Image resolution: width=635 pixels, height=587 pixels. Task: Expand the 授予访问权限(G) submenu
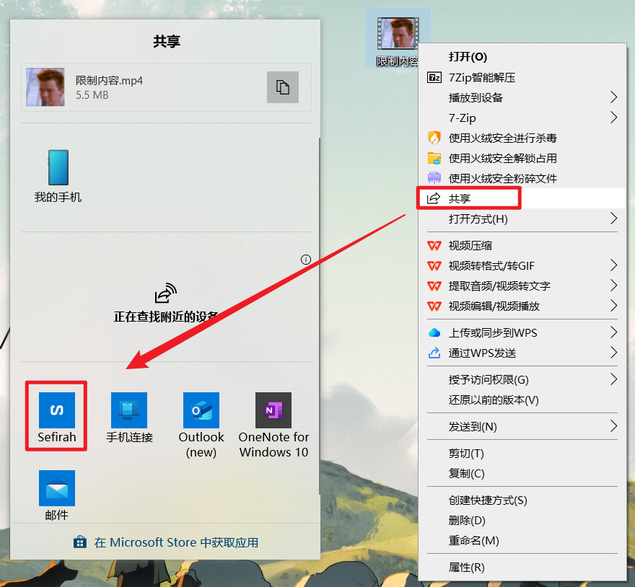click(x=522, y=380)
